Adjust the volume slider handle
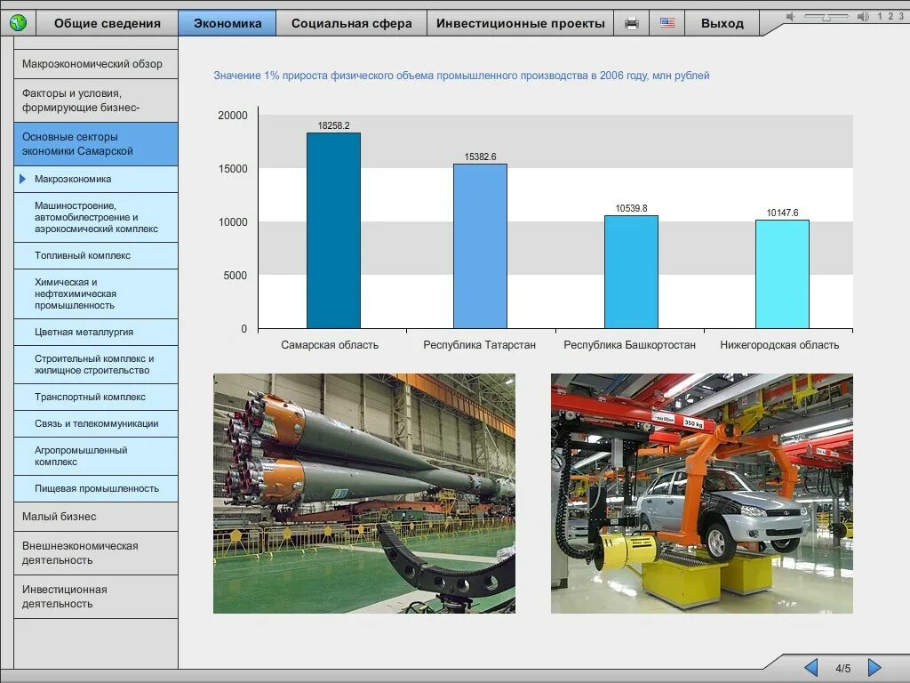Screen dimensions: 910x683 (x=826, y=18)
